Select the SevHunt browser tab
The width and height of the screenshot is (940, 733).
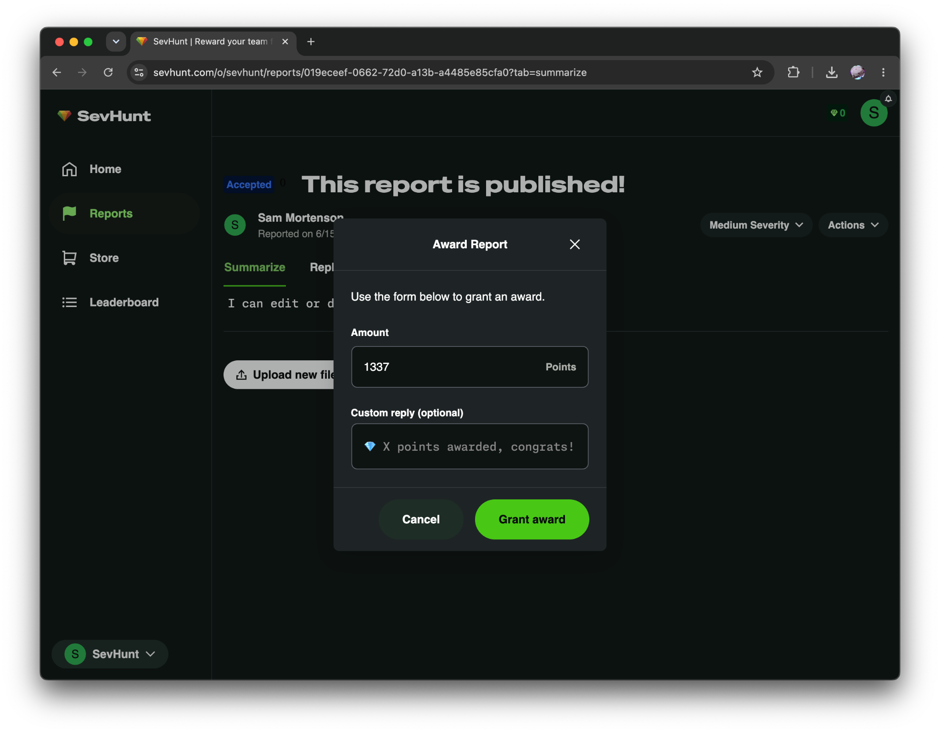pos(213,42)
